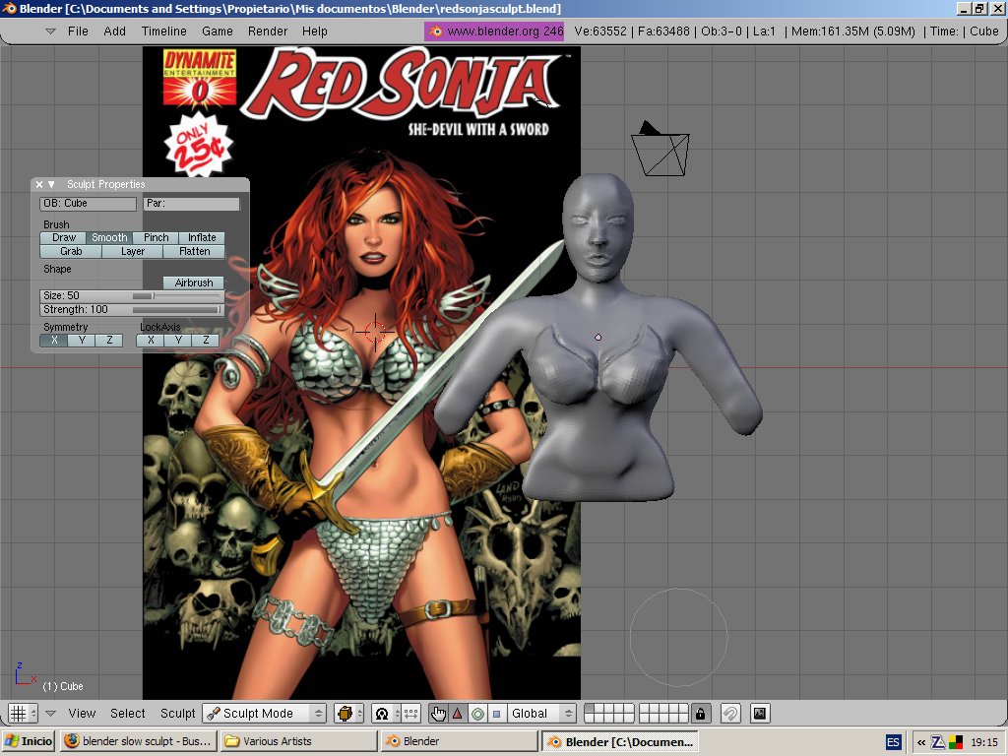
Task: Collapse the top header menus triangle
Action: click(50, 31)
